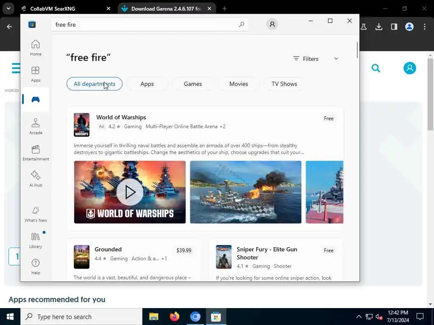
Task: Open the World of Warships title link
Action: tap(121, 117)
